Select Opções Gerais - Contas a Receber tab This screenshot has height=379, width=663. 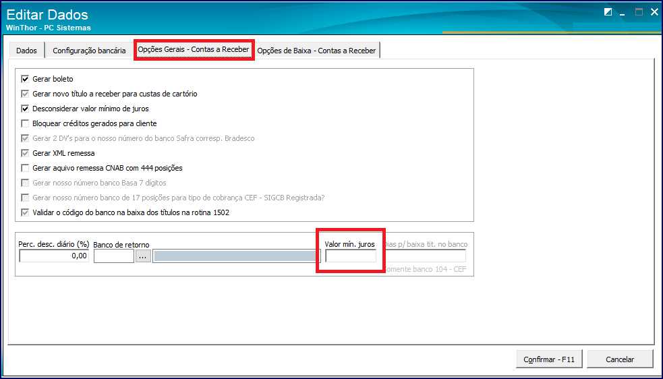tap(194, 49)
